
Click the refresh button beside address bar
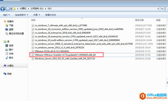162,9
